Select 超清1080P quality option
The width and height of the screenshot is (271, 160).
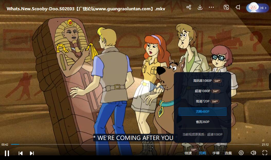tap(203, 91)
